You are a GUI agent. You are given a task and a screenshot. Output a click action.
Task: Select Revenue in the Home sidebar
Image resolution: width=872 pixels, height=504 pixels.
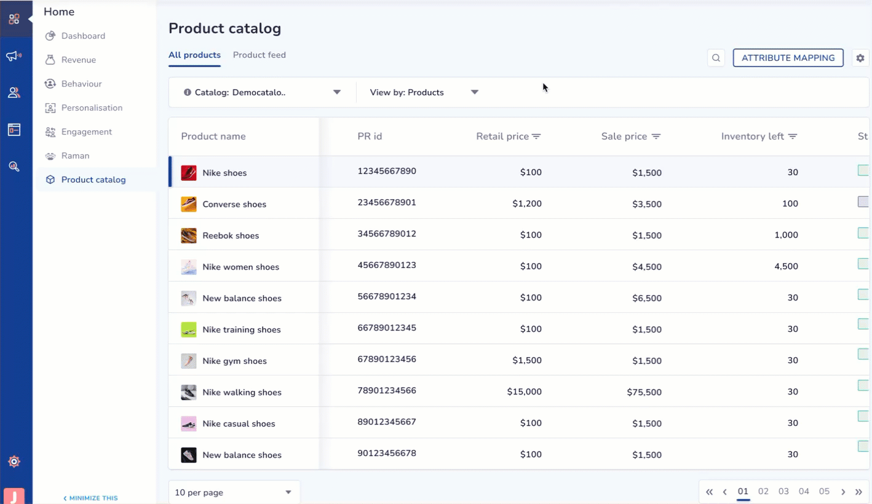pyautogui.click(x=79, y=60)
